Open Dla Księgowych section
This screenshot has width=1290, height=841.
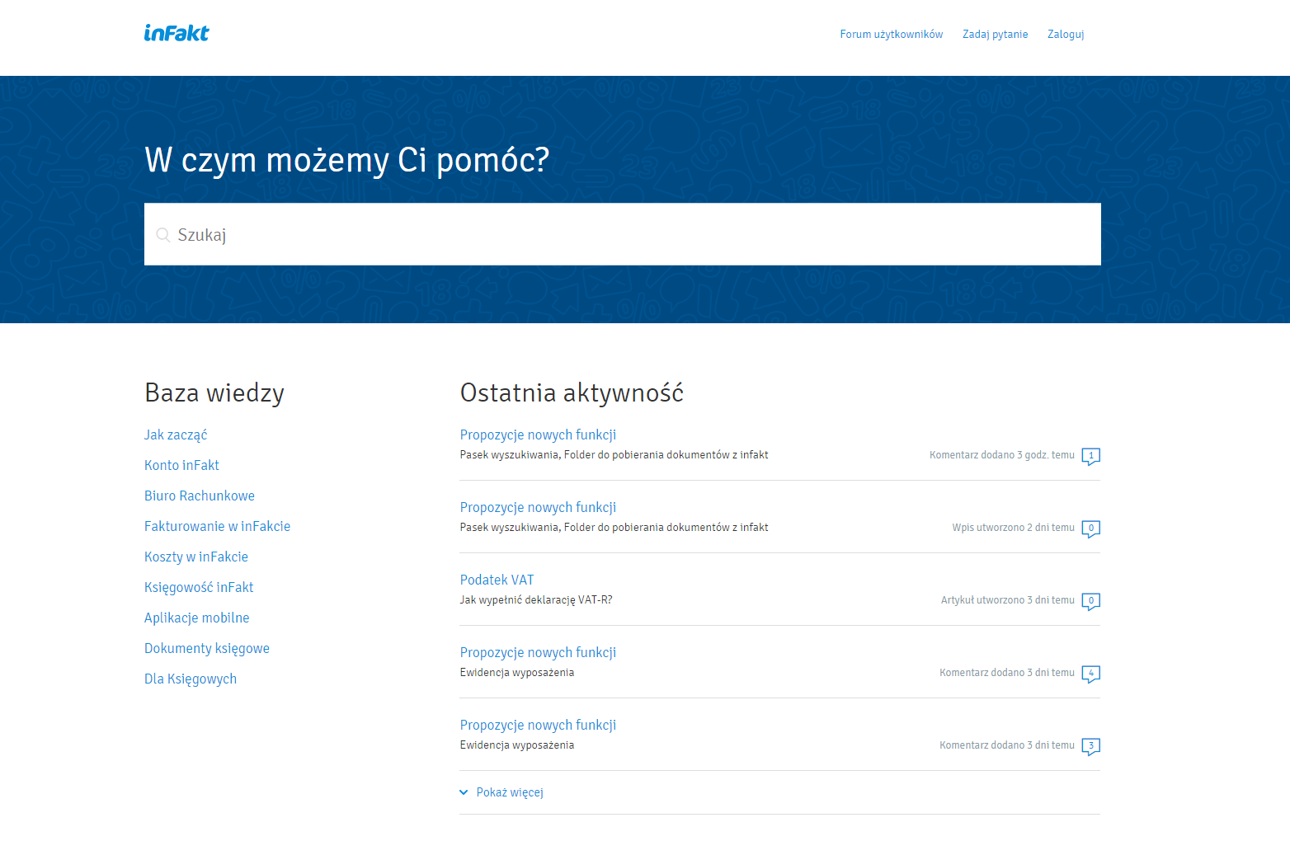191,679
